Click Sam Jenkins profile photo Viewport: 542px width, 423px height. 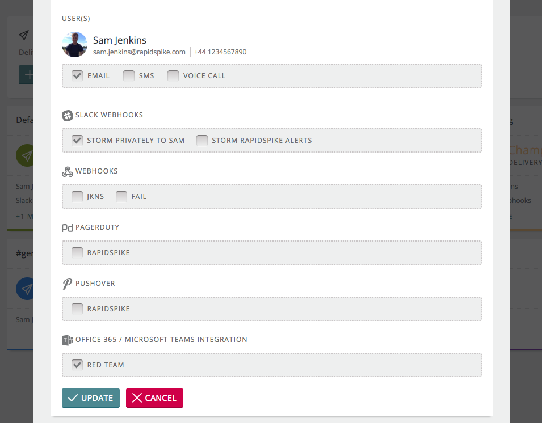[75, 45]
